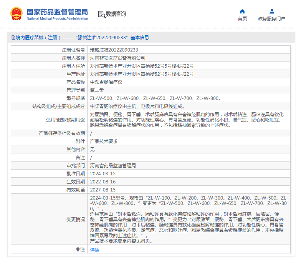Viewport: 296px width, 258px height.
Task: Click the 无 value in 其他内容
Action: point(92,150)
